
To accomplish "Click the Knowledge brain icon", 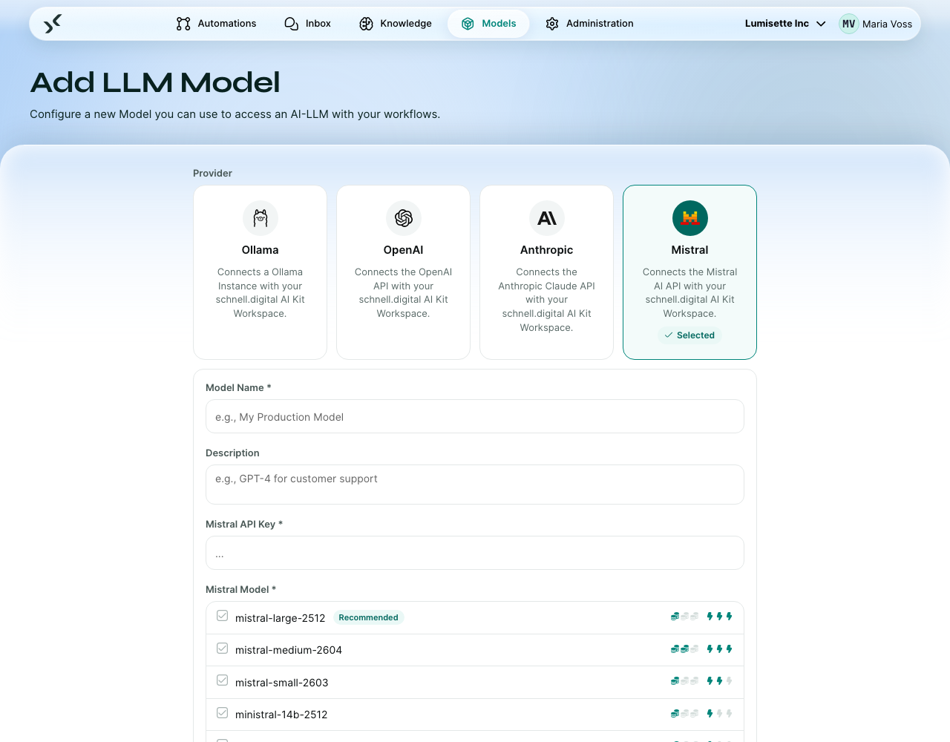I will [366, 24].
